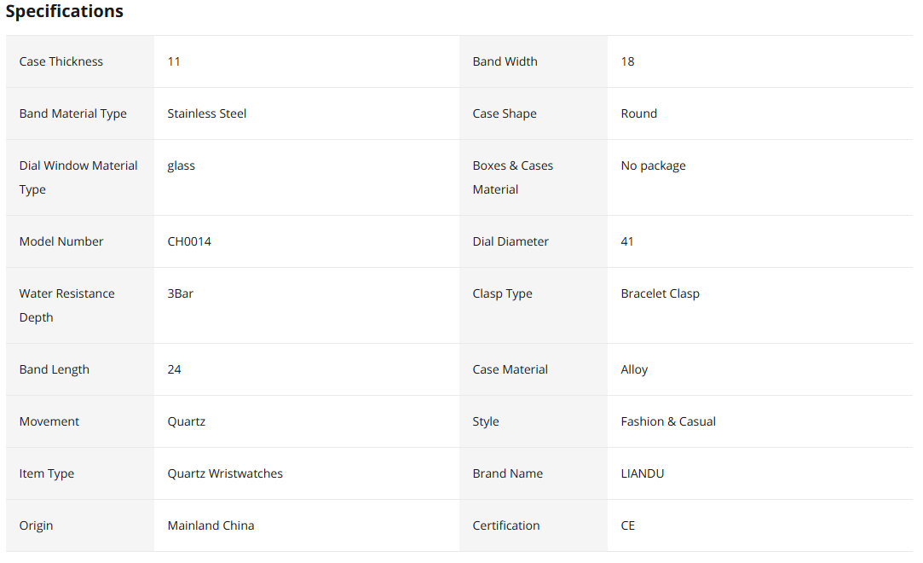The image size is (923, 563).
Task: Select the Band Width label cell
Action: (x=534, y=61)
